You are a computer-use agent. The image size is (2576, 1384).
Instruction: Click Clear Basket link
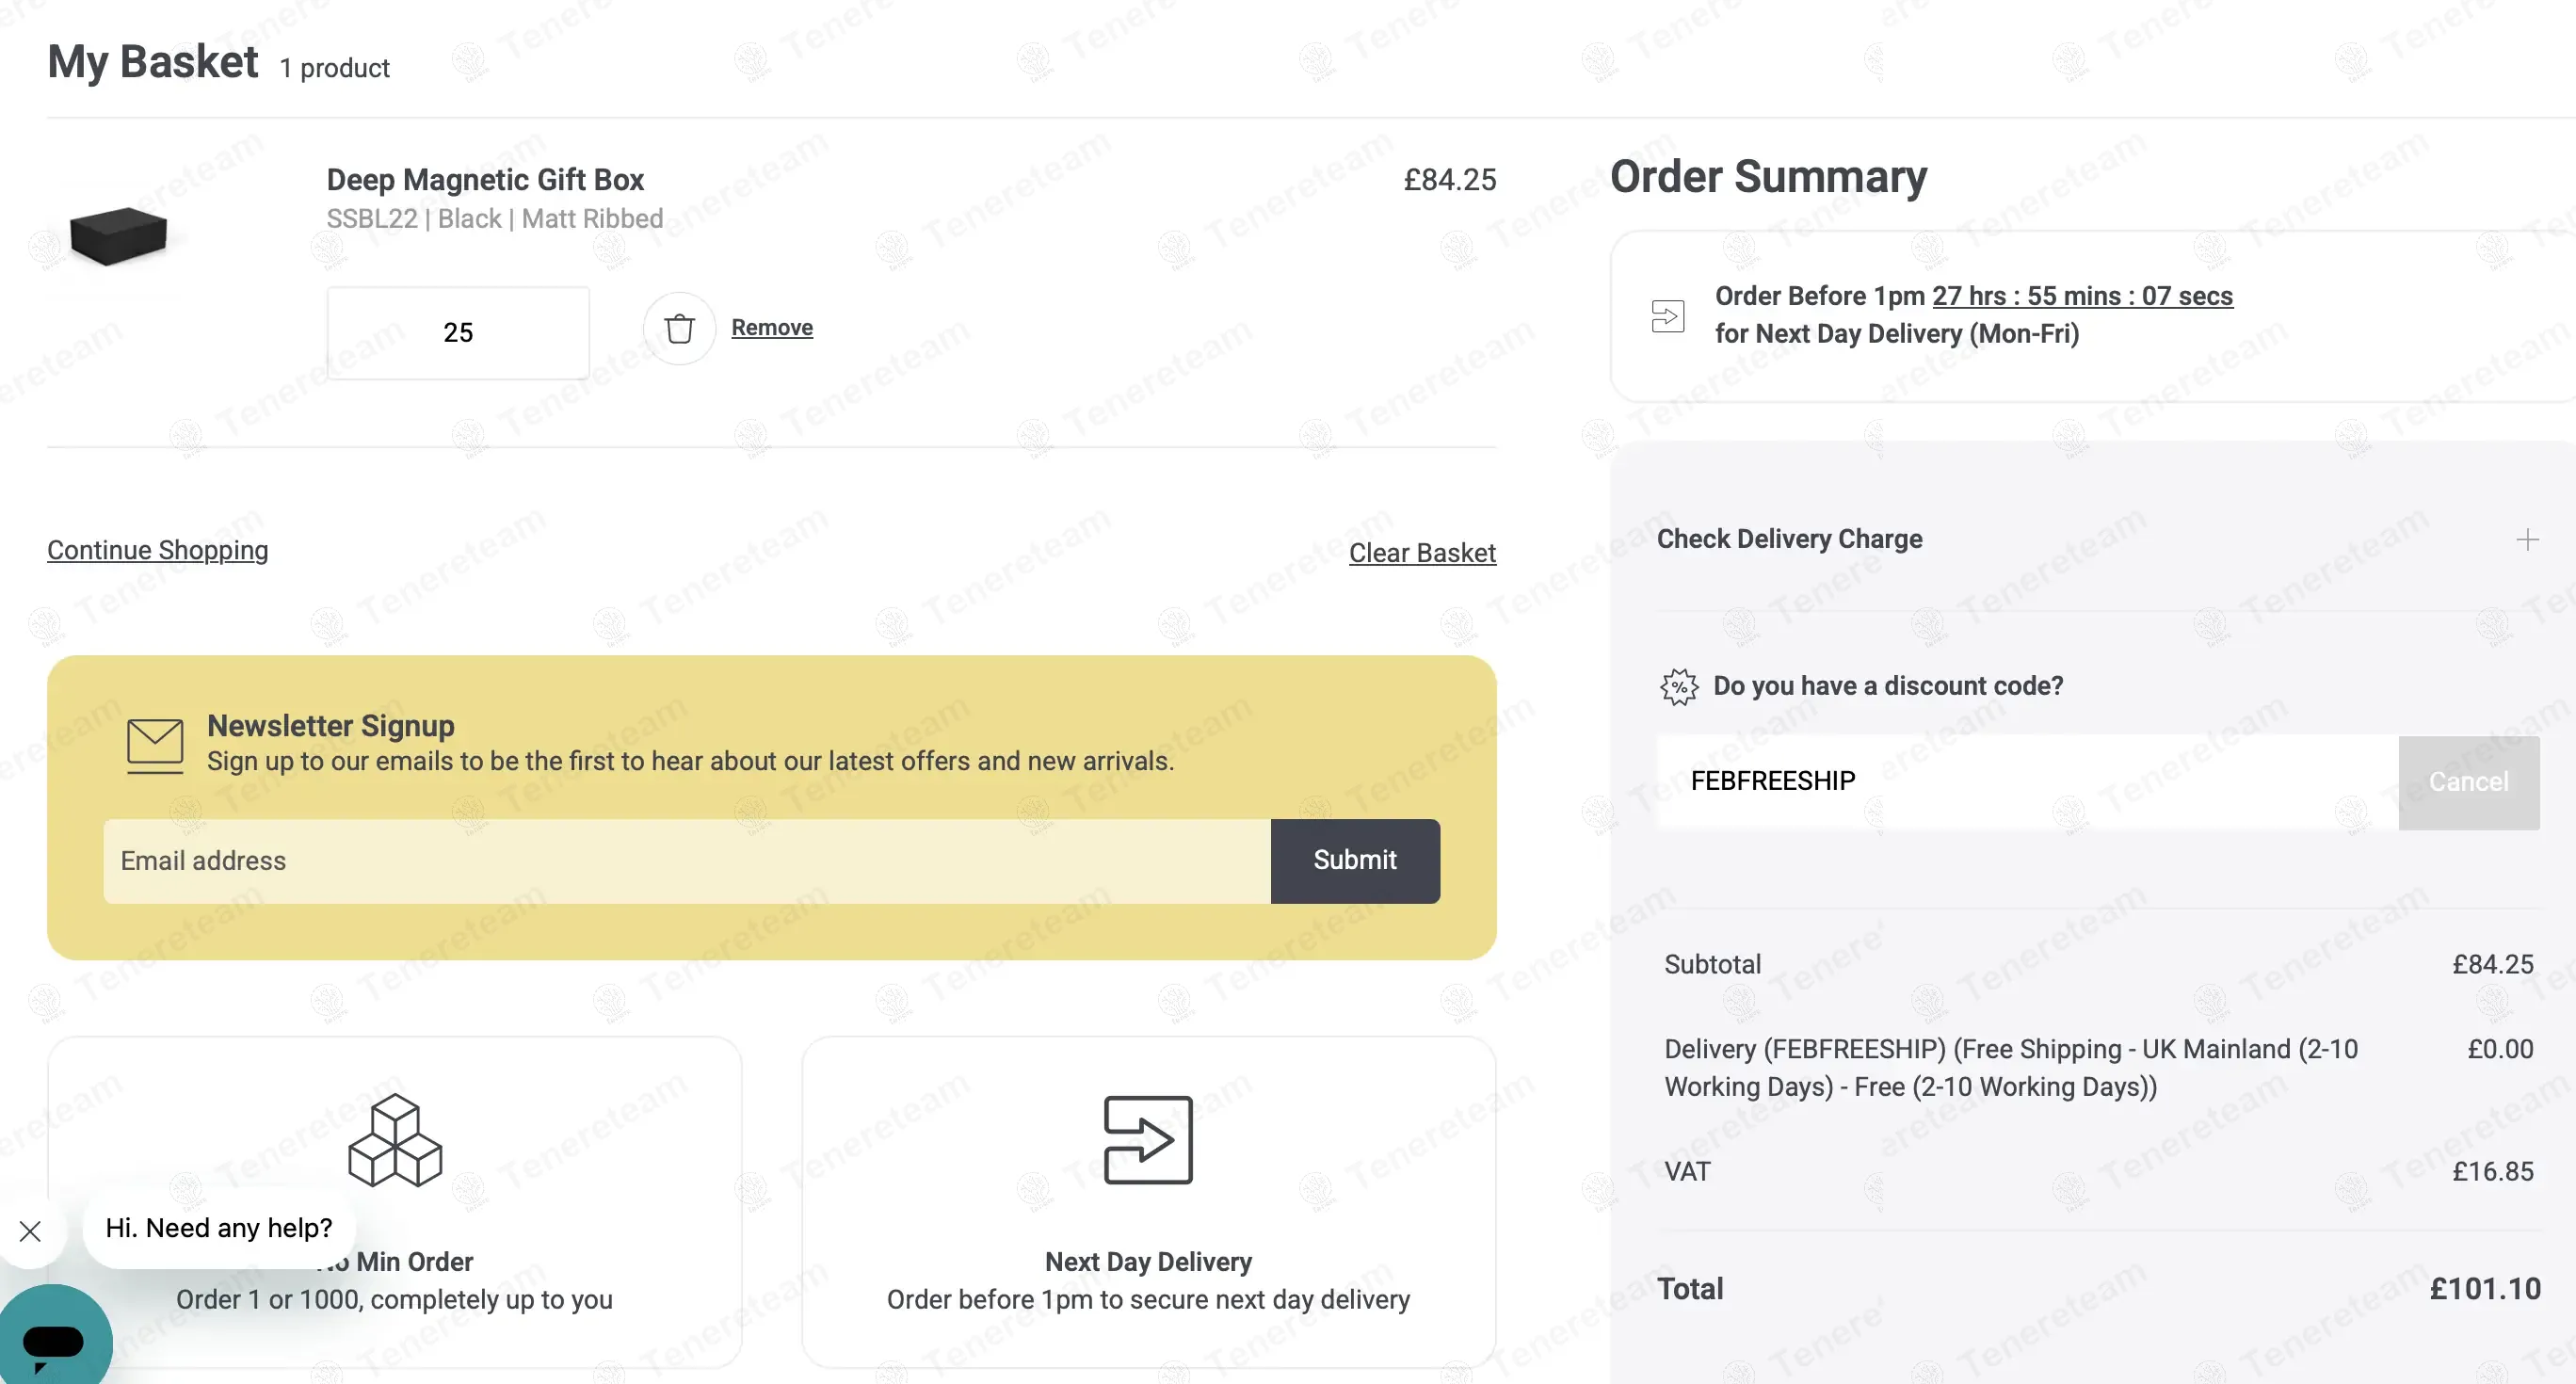click(1422, 553)
